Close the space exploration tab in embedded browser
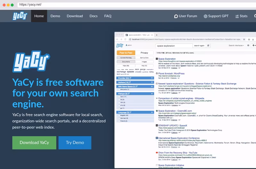 [x=152, y=35]
